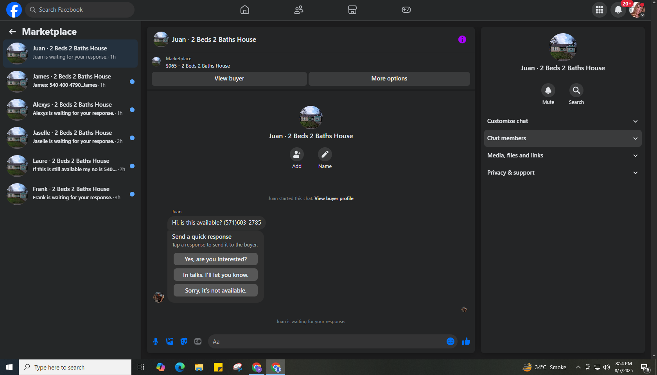657x375 pixels.
Task: Open Sticky Notes from the taskbar
Action: tap(218, 367)
